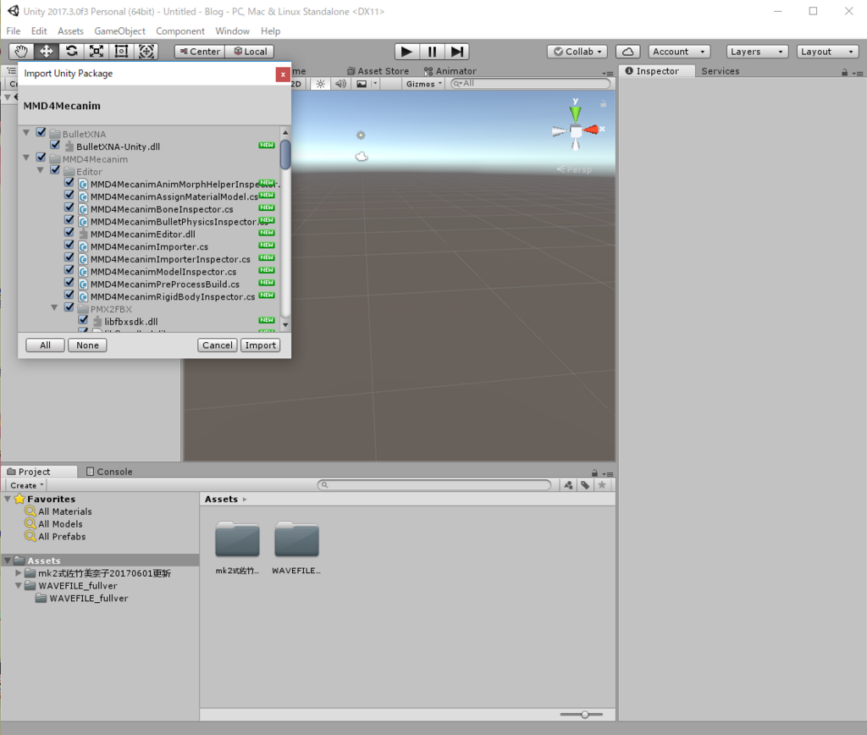
Task: Step one frame forward
Action: [456, 52]
